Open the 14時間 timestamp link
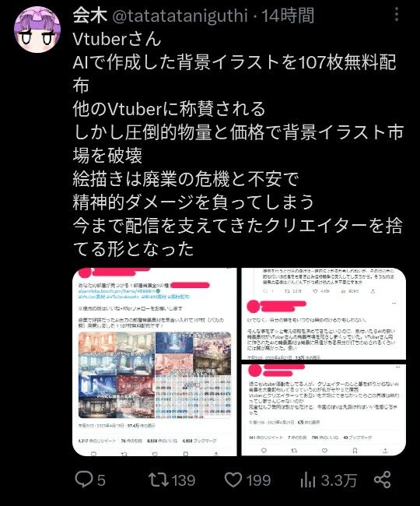The image size is (420, 506). coord(288,16)
